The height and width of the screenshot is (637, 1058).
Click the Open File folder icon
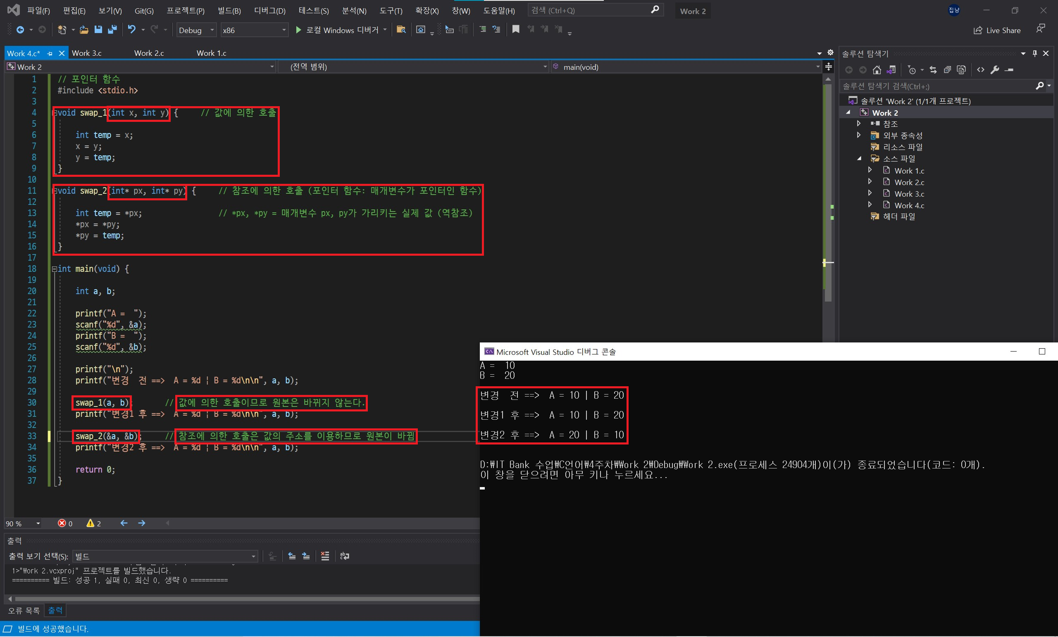coord(84,30)
